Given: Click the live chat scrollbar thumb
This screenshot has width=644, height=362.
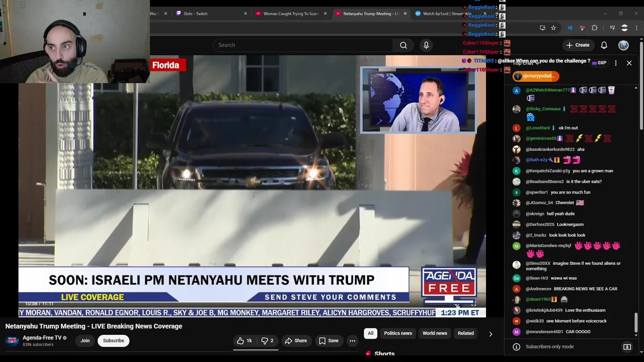Looking at the screenshot, I should point(636,322).
